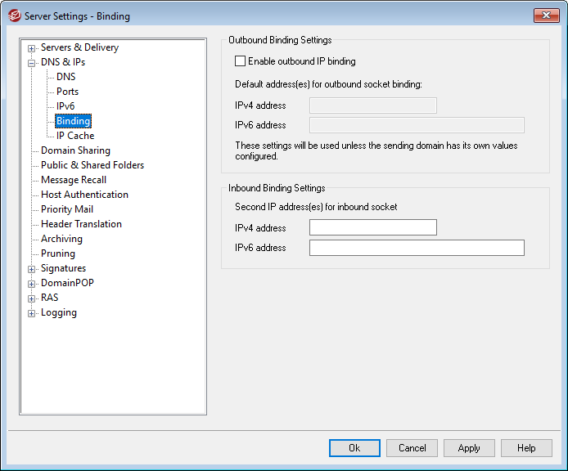Expand the RAS tree node
Viewport: 568px width, 471px height.
click(32, 298)
